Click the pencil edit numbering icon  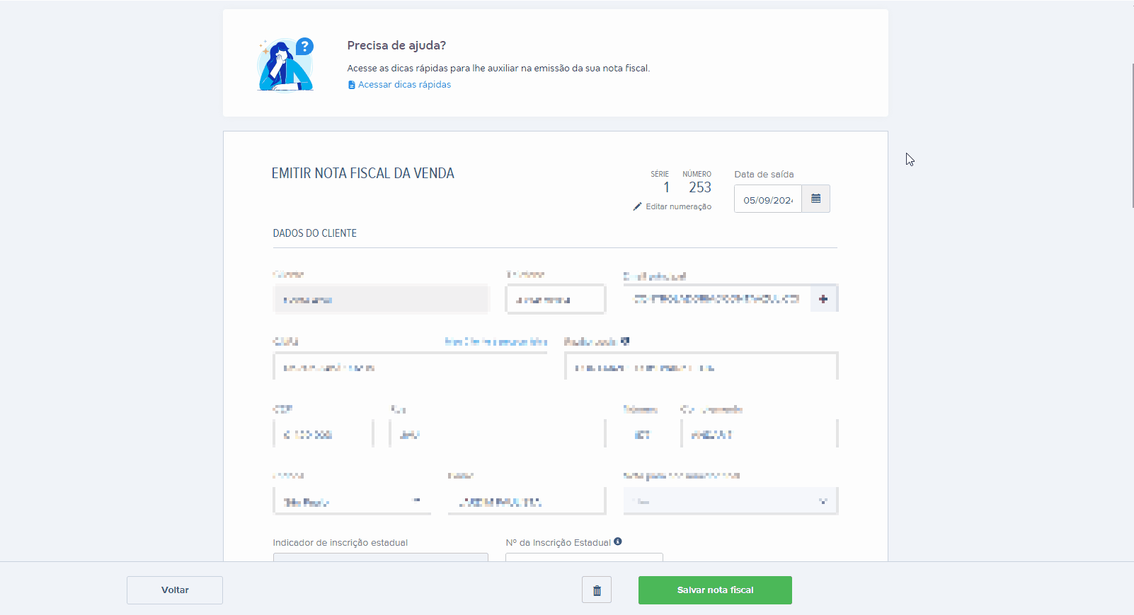coord(637,206)
